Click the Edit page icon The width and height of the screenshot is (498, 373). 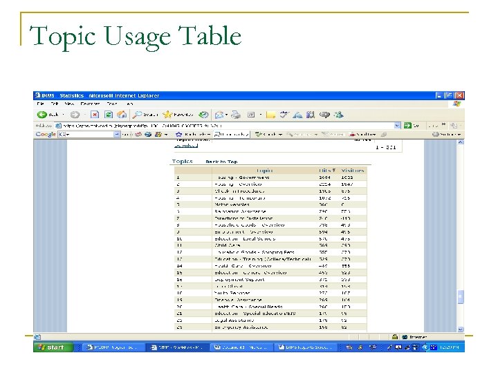[x=251, y=115]
